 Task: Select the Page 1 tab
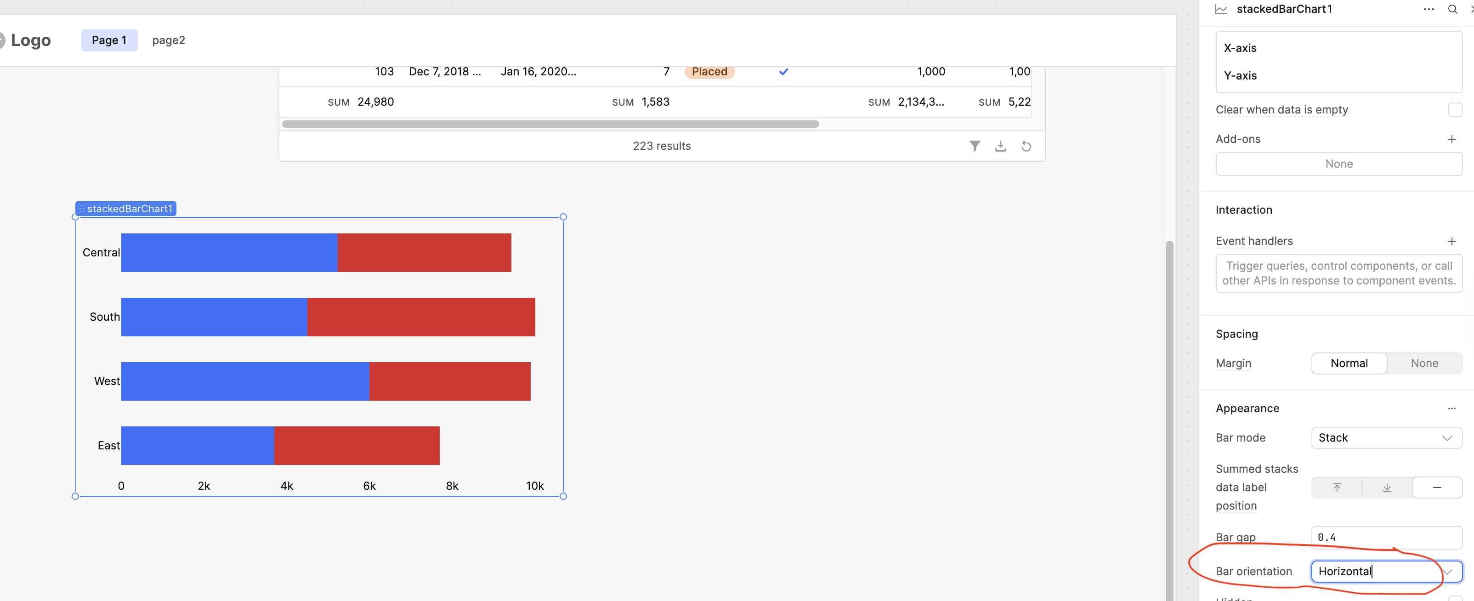pyautogui.click(x=109, y=40)
